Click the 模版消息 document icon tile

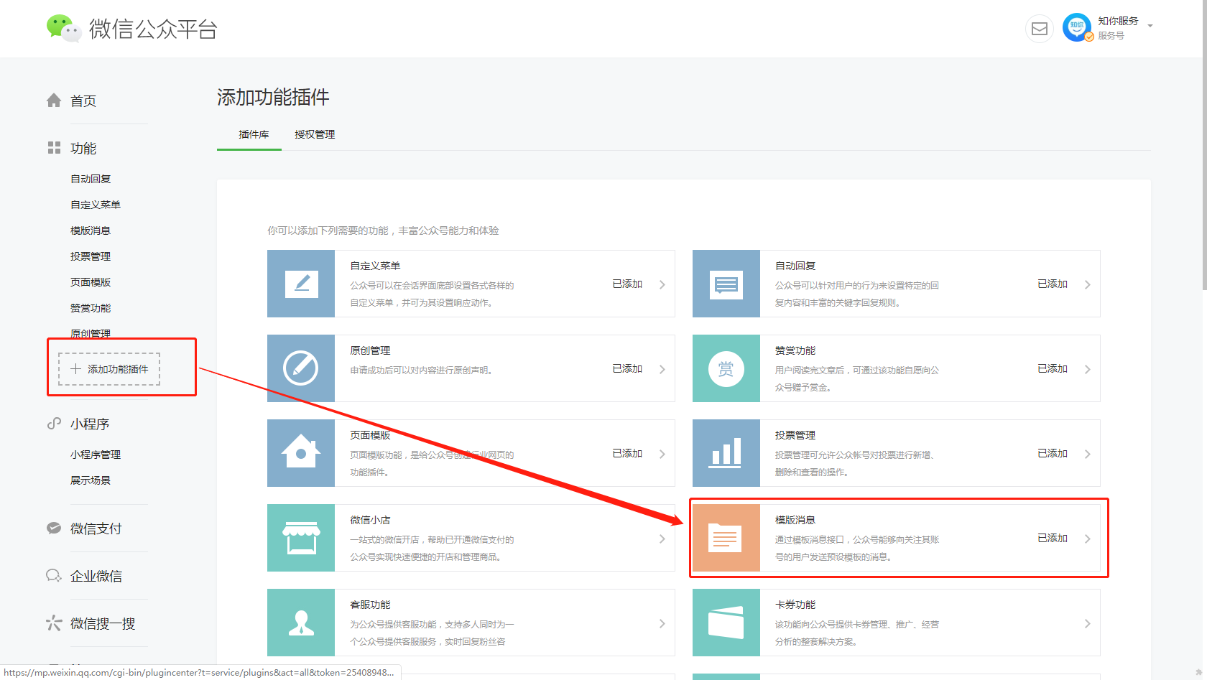click(x=726, y=538)
